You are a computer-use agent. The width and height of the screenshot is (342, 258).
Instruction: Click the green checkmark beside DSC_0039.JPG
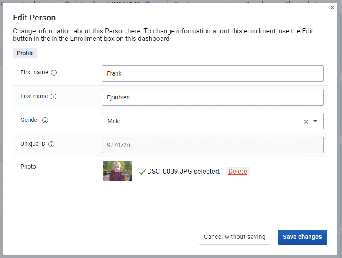coord(142,172)
